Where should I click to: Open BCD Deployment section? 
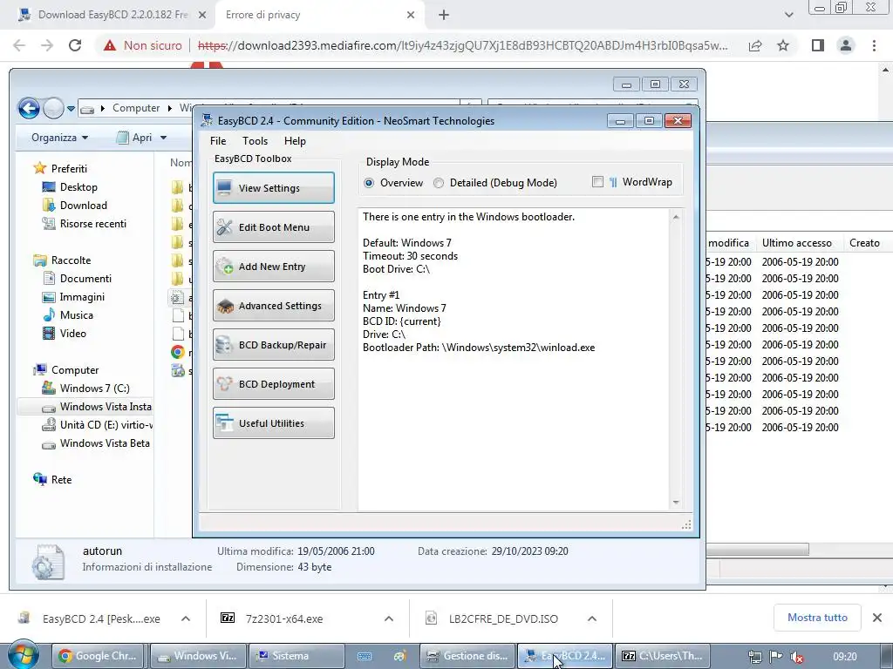(273, 384)
